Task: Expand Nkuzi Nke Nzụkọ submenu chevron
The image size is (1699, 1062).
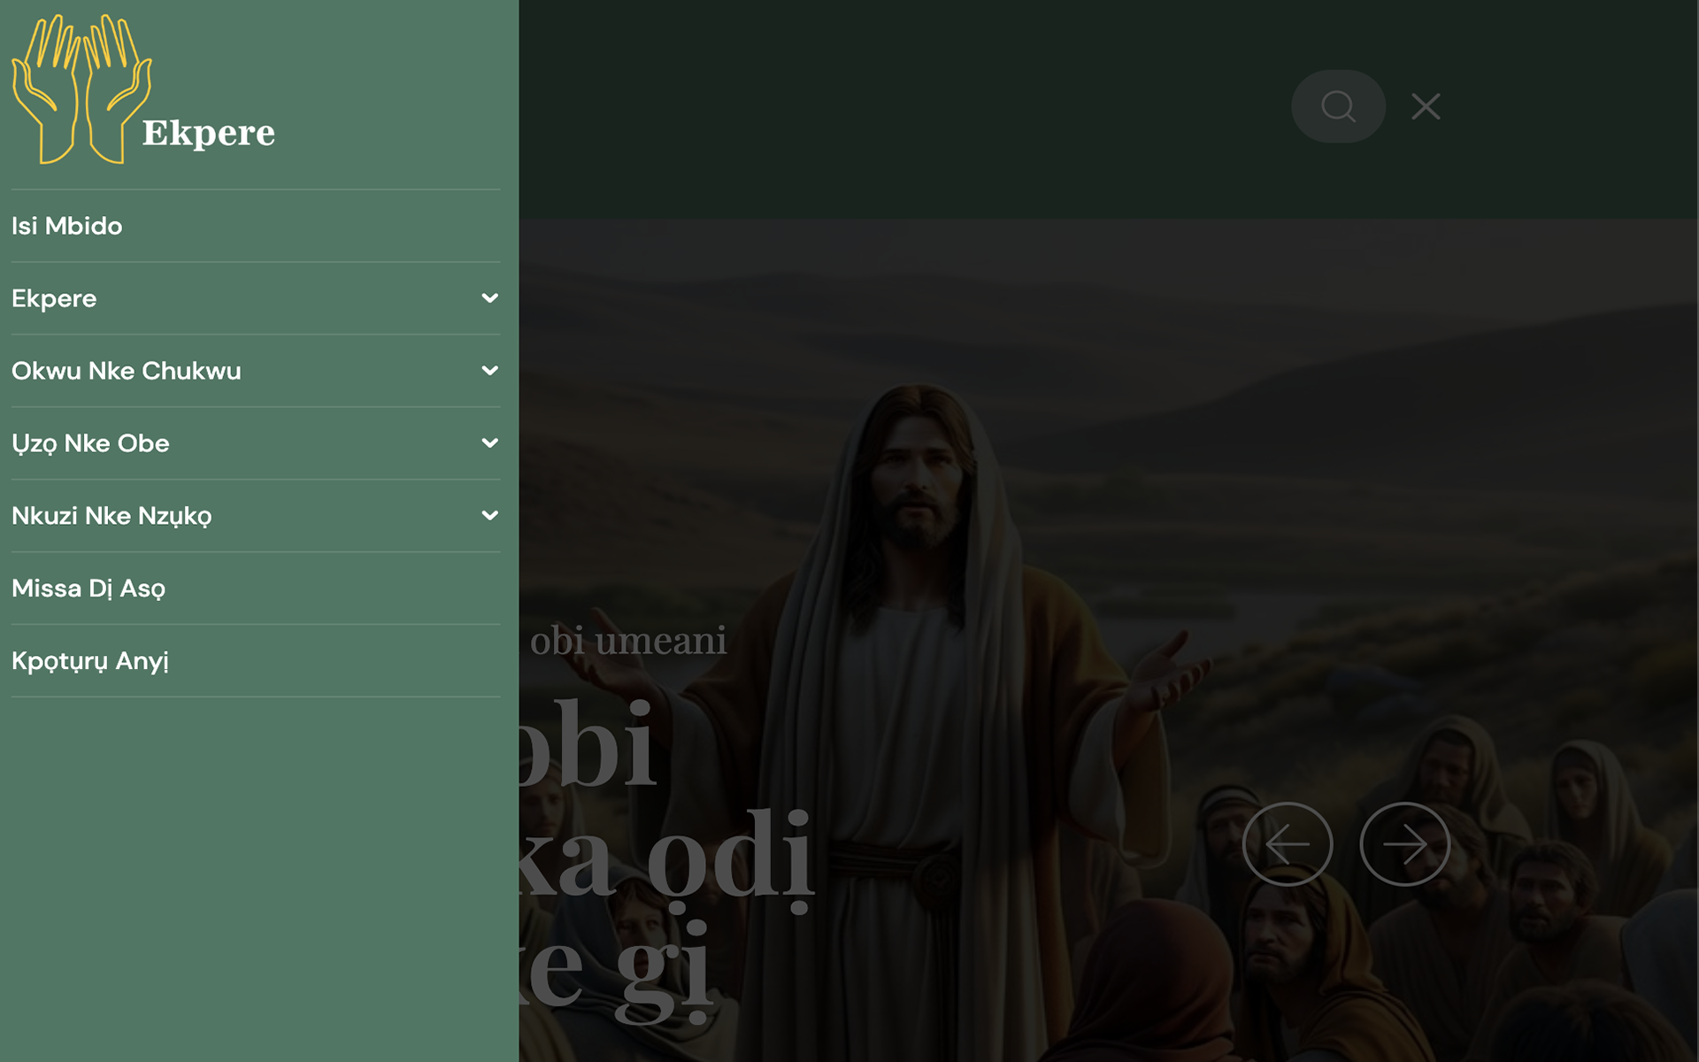Action: tap(489, 516)
